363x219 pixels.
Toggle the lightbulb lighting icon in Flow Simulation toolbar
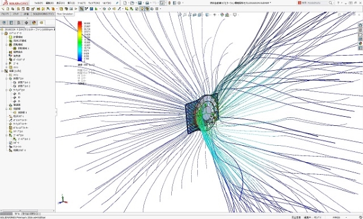coord(142,9)
